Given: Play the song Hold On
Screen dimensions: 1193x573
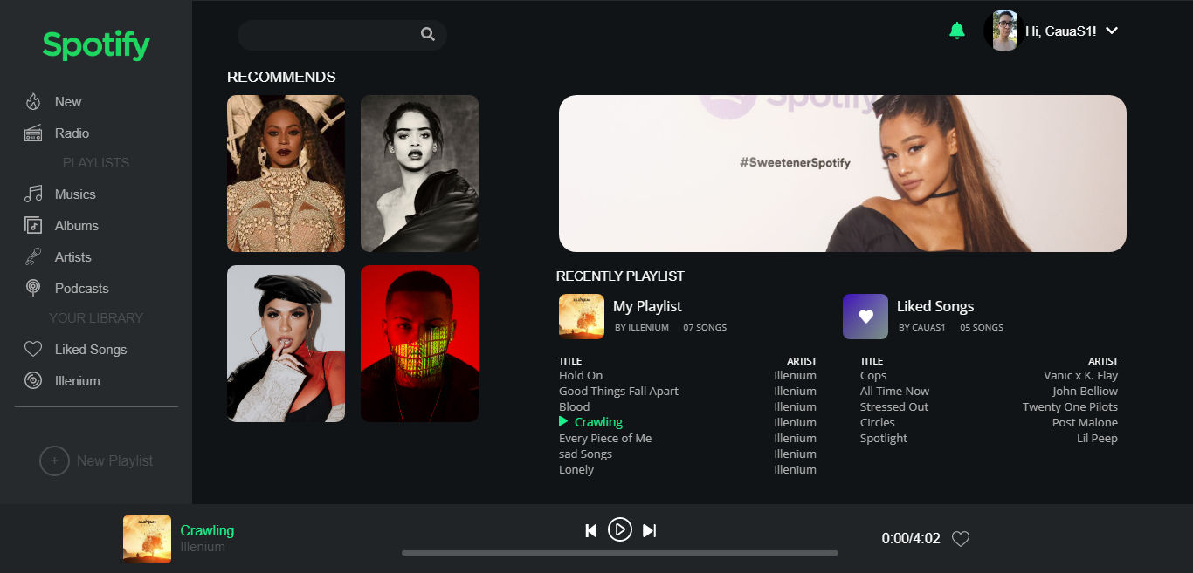Looking at the screenshot, I should [x=581, y=376].
